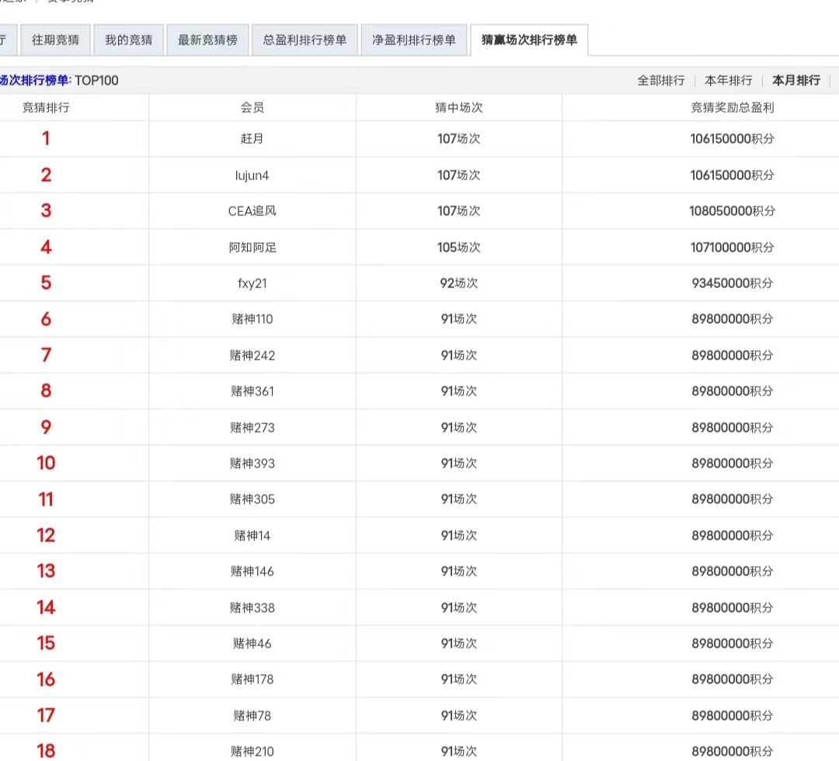
Task: Choose the 本月排行 monthly ranking
Action: (795, 81)
